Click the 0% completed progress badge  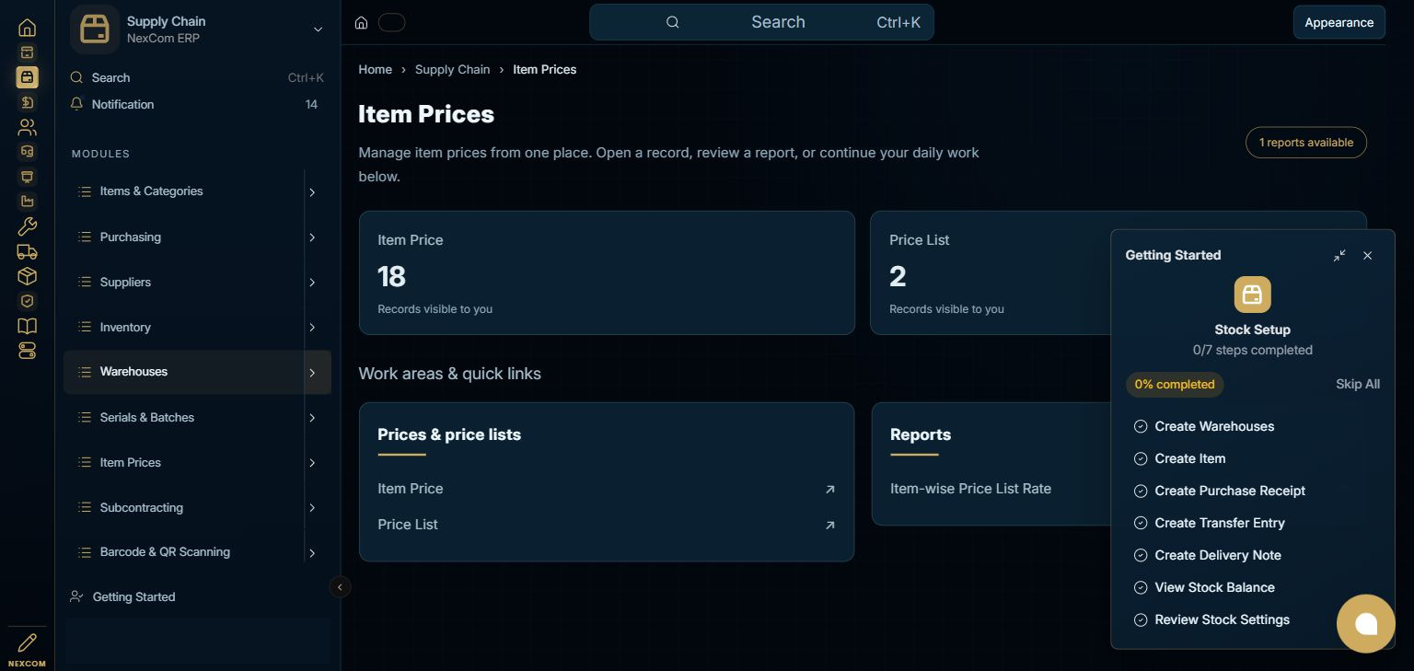(1175, 384)
